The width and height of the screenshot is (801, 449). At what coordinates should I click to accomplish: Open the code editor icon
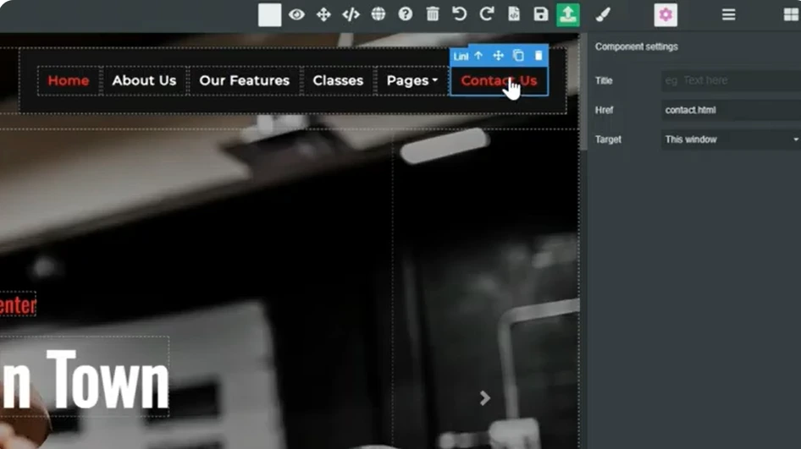pos(351,14)
